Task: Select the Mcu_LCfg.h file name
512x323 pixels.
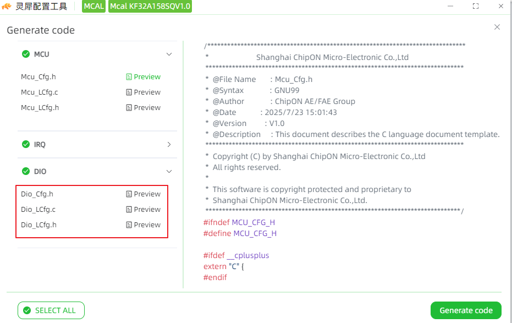Action: click(40, 107)
